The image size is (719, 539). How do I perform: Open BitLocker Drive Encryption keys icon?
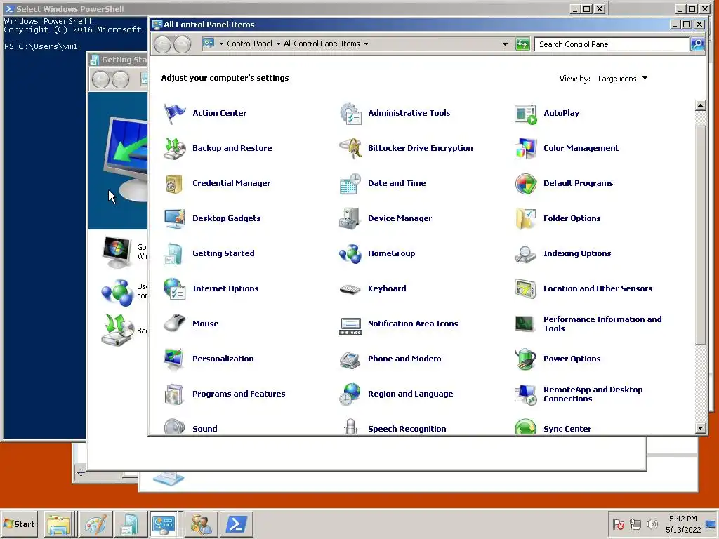pos(350,148)
